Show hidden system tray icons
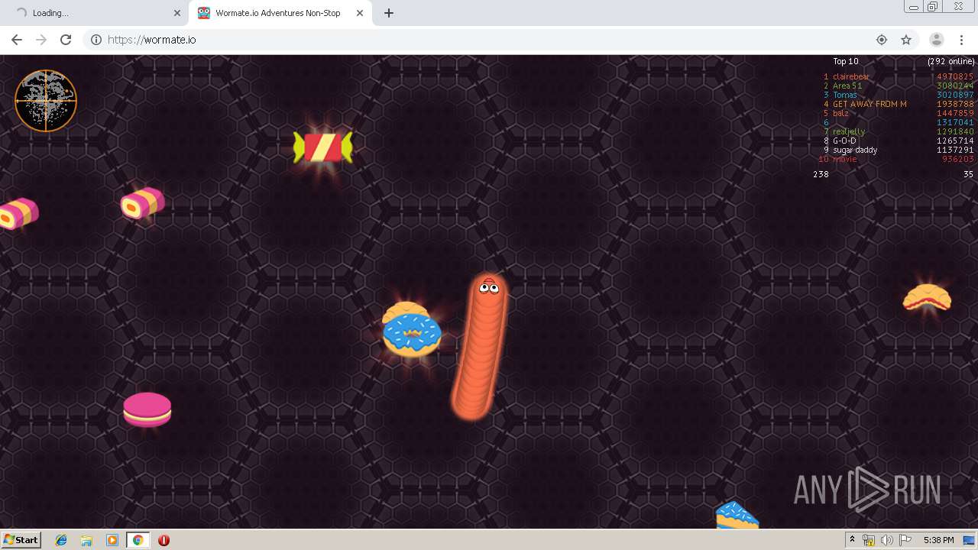Screen dimensions: 978x550 pyautogui.click(x=852, y=540)
